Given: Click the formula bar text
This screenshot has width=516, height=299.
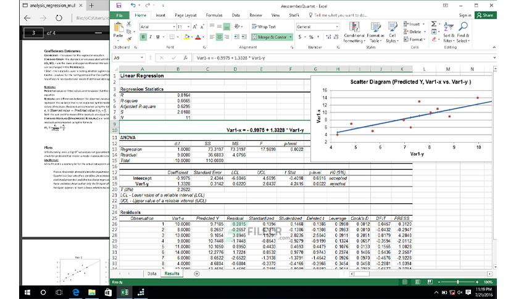Looking at the screenshot, I should (x=231, y=58).
